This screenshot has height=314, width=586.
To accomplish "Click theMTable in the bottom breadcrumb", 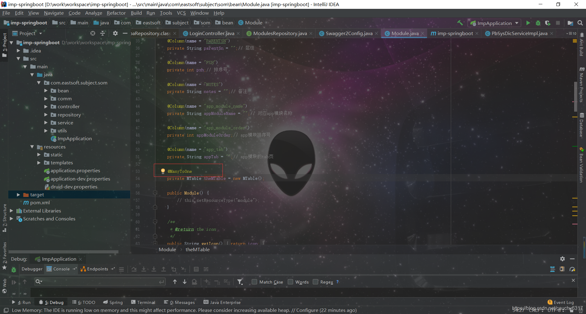I will pyautogui.click(x=197, y=249).
